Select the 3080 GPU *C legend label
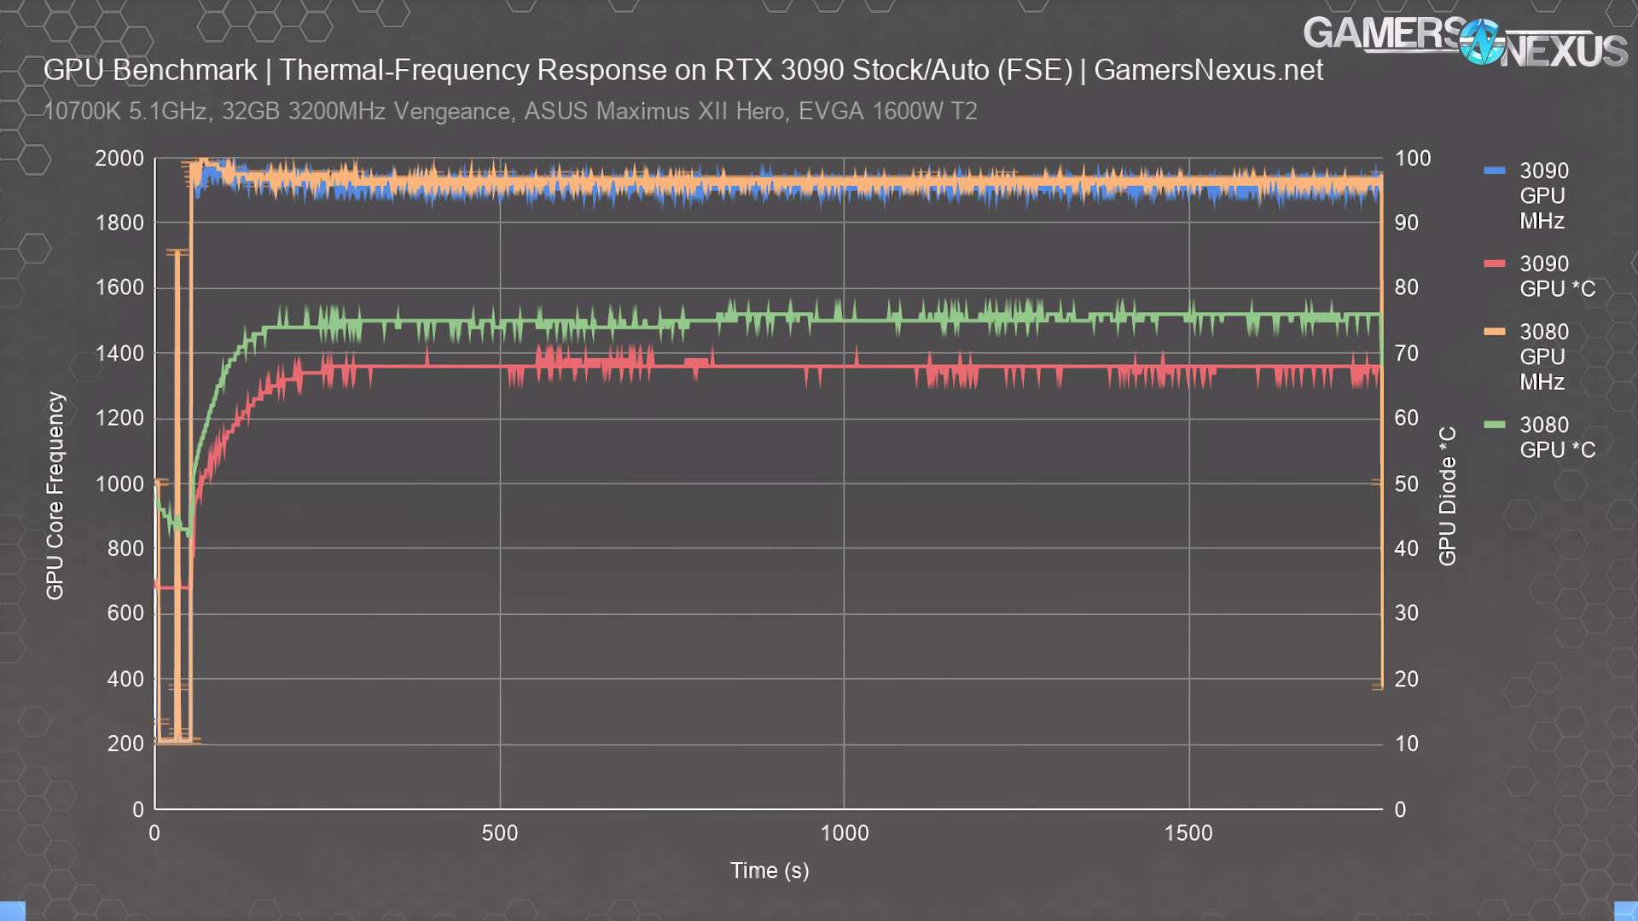 (x=1556, y=437)
